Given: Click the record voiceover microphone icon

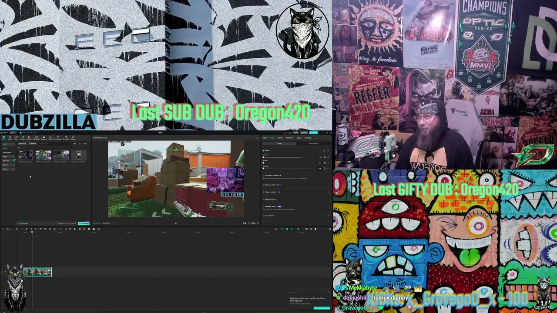Looking at the screenshot, I should pos(275,229).
